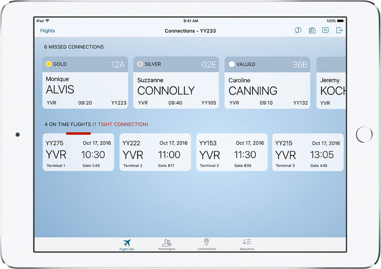This screenshot has width=381, height=269.
Task: Click departure time 09:10
Action: [x=266, y=103]
